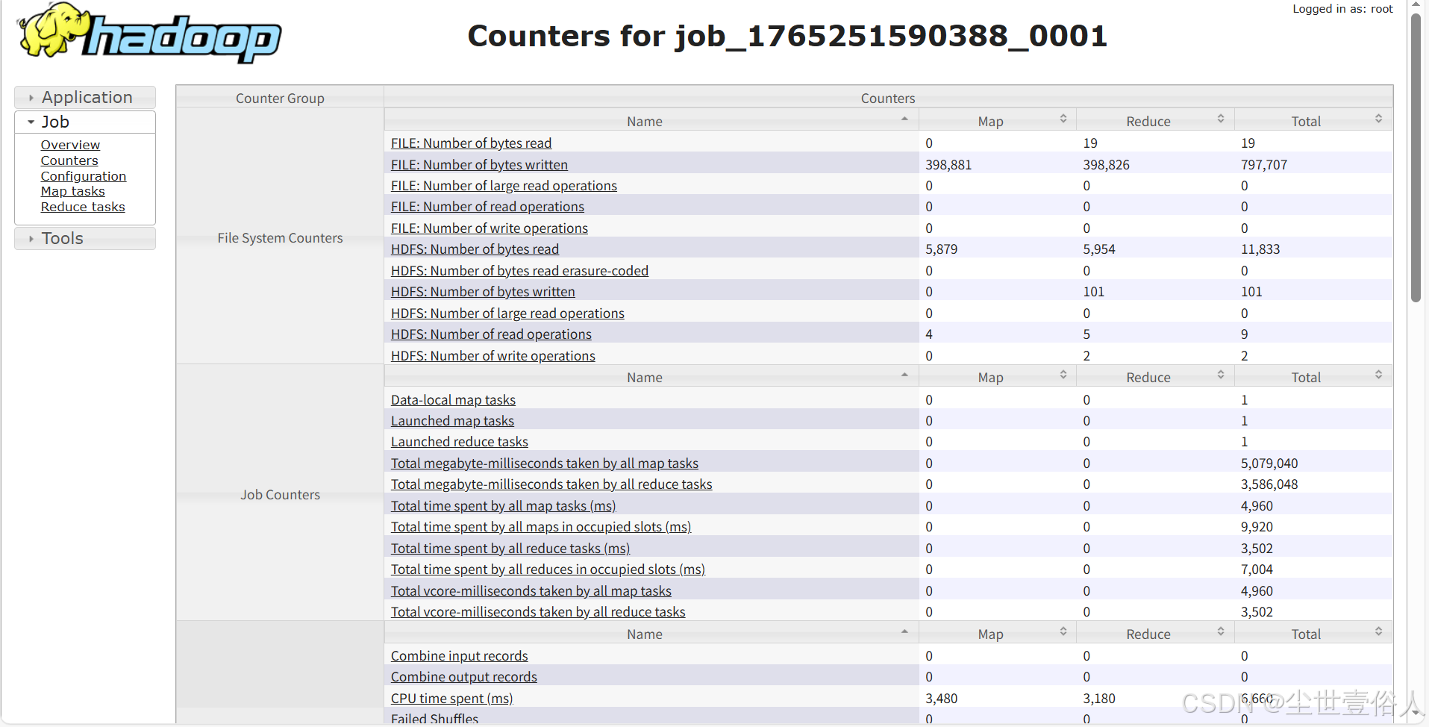Image resolution: width=1429 pixels, height=727 pixels.
Task: Sort third counter table Name arrow
Action: pos(904,632)
